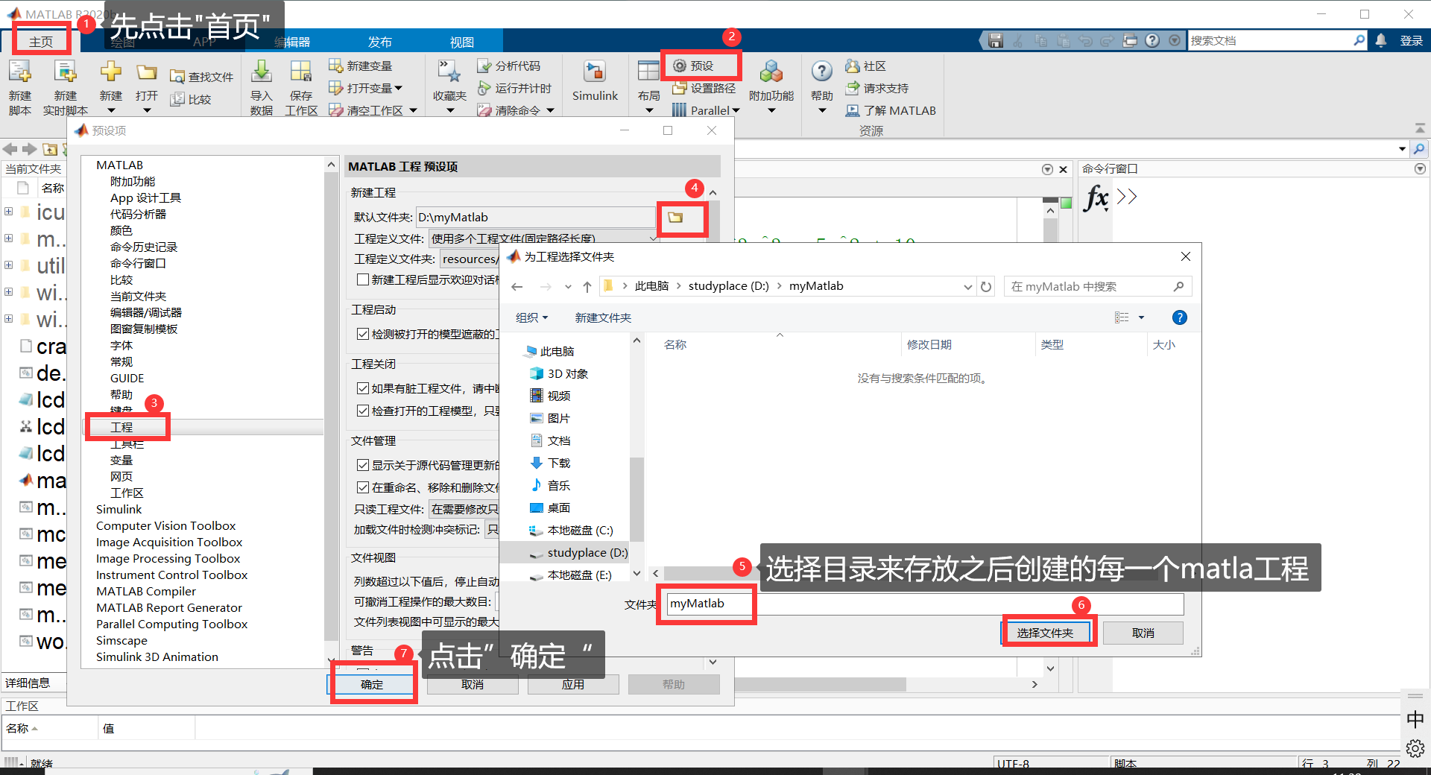This screenshot has height=775, width=1431.
Task: Click the 选择文件夹 button
Action: pyautogui.click(x=1048, y=632)
